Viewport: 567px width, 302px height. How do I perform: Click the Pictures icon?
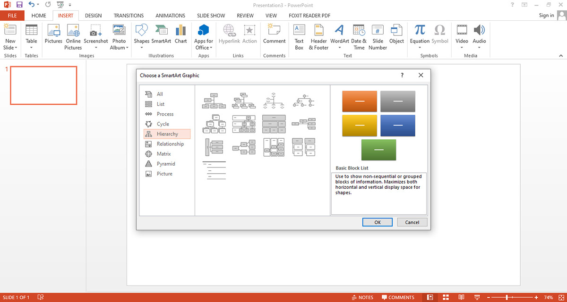click(53, 34)
